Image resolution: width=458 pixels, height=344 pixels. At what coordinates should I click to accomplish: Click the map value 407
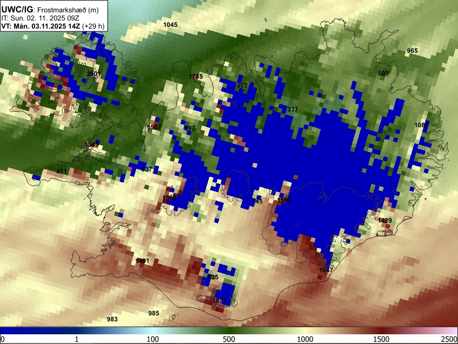point(242,86)
